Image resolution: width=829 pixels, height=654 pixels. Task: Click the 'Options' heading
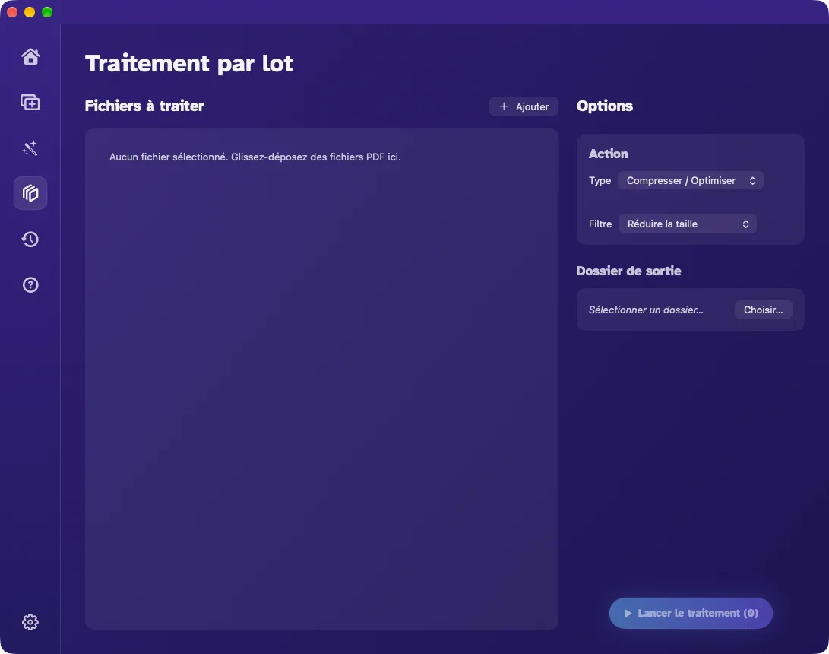coord(604,106)
